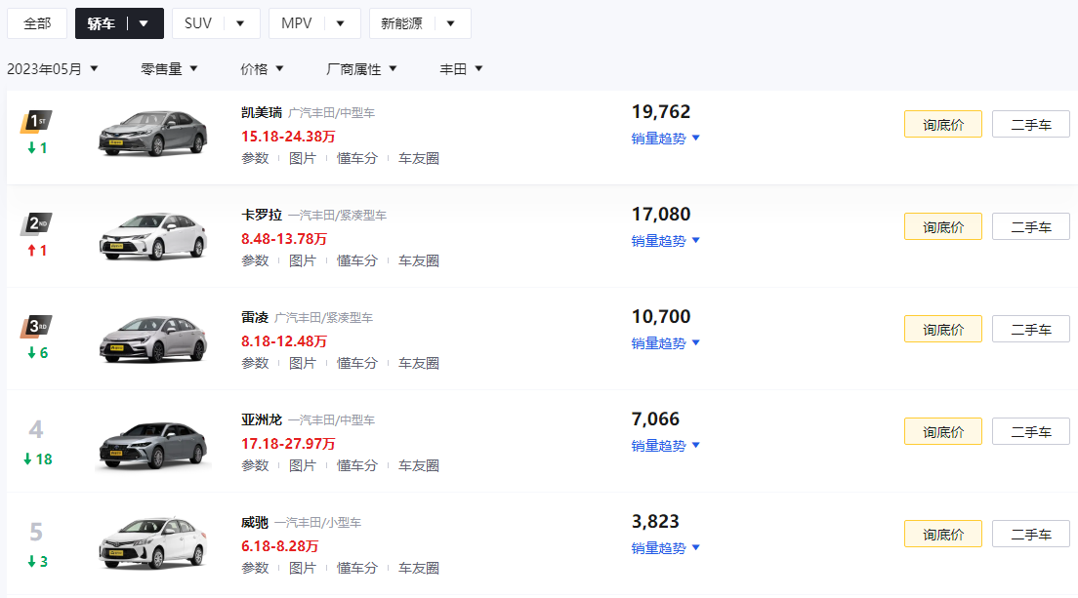Click the 亚洲龙 car thumbnail

152,445
